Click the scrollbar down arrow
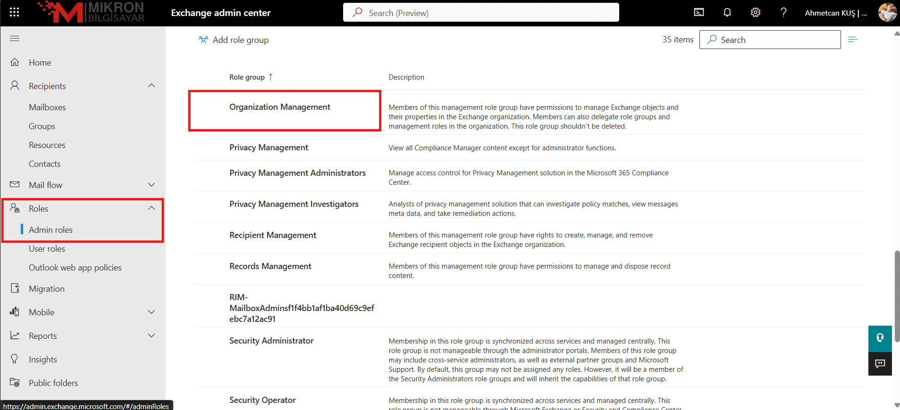The width and height of the screenshot is (900, 410). tap(897, 405)
